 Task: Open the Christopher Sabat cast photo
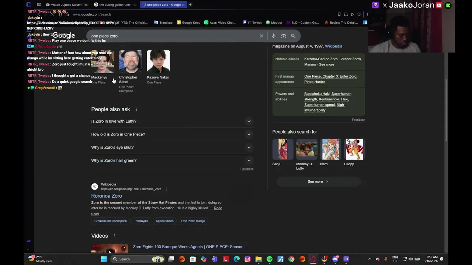[130, 61]
